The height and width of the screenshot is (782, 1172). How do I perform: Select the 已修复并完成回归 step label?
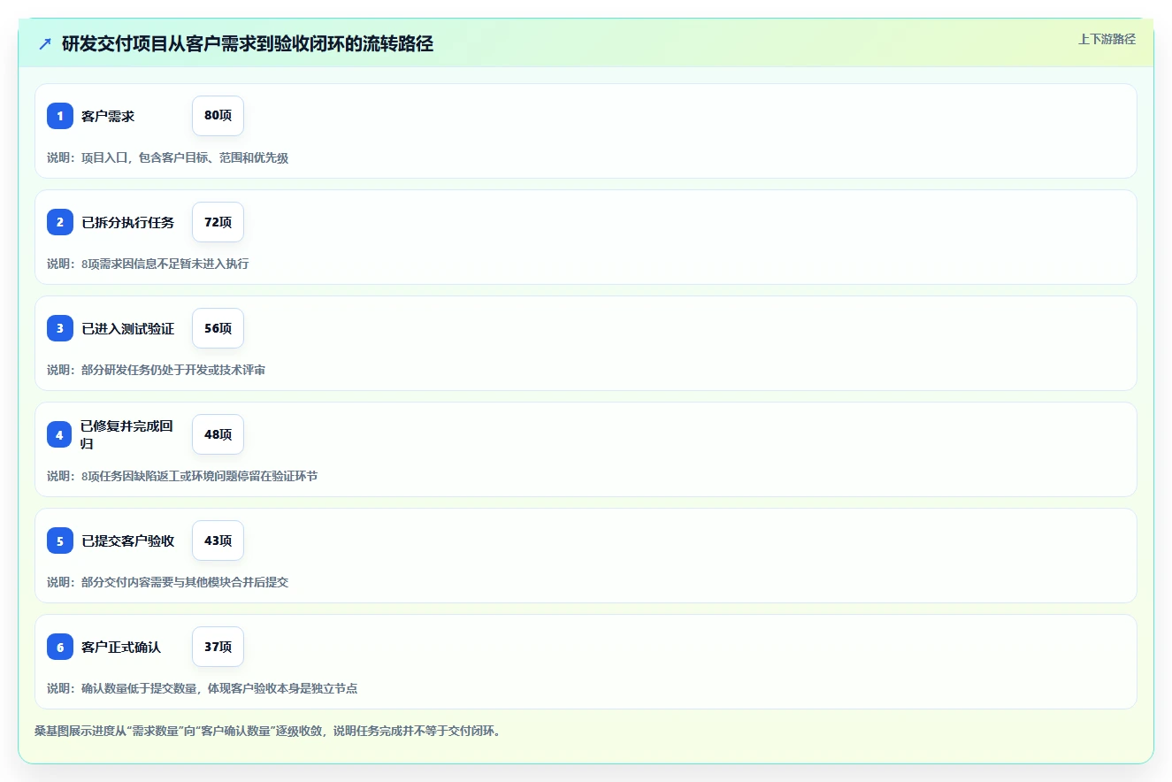click(127, 434)
